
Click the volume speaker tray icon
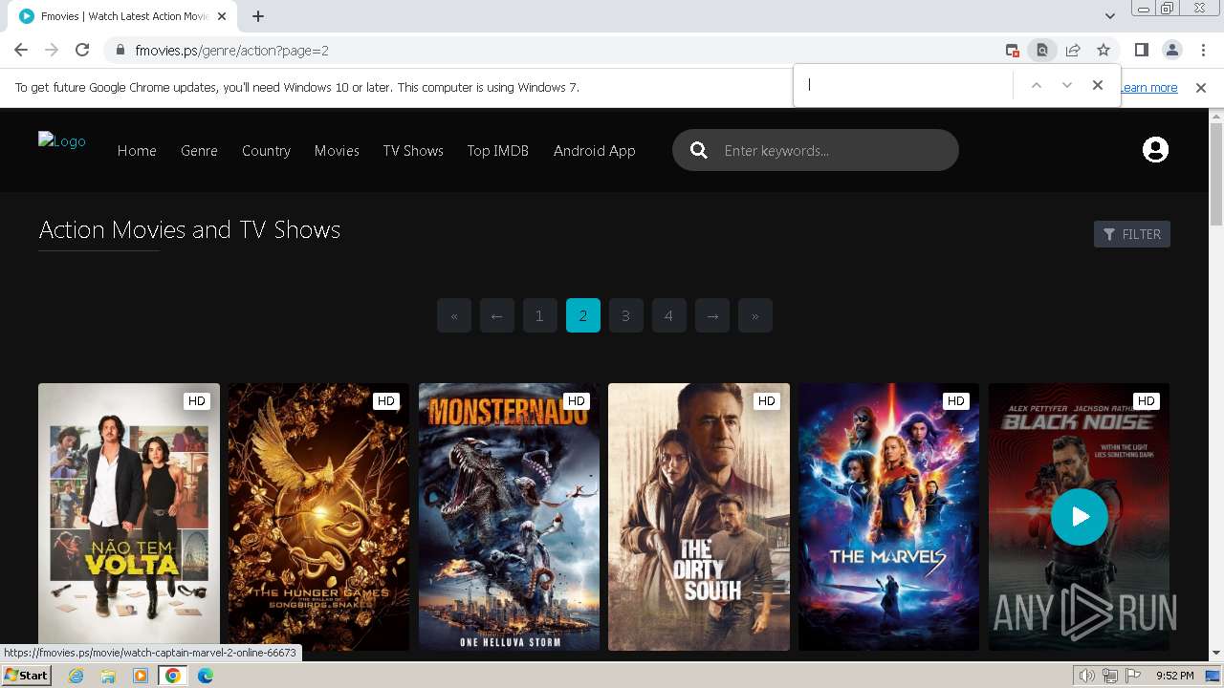(1087, 676)
